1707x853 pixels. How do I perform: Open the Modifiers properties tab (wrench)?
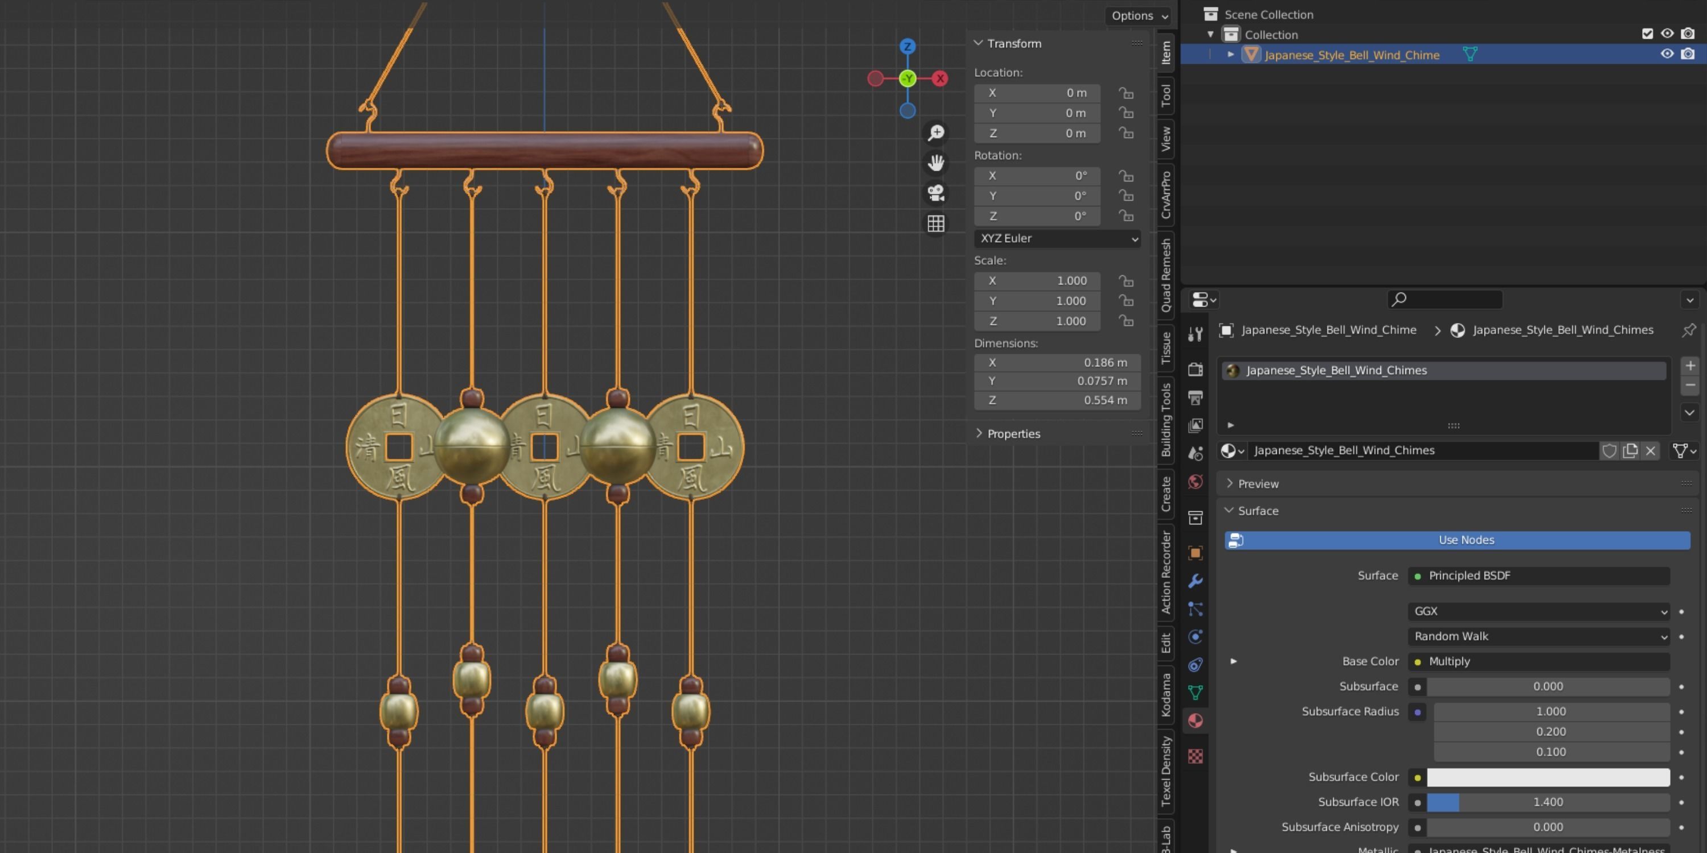coord(1195,581)
